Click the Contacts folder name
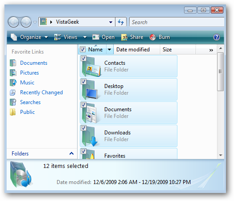This screenshot has height=201, width=234. pyautogui.click(x=115, y=63)
